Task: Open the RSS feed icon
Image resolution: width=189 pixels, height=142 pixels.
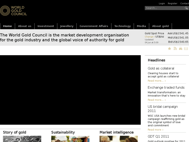Action: coord(175,48)
